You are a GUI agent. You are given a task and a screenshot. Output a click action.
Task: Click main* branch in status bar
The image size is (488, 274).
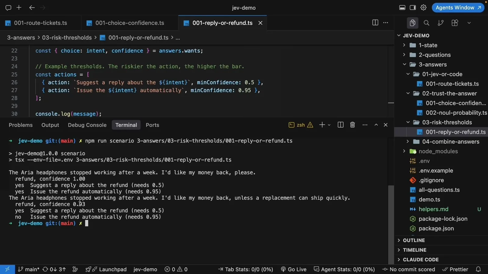coord(28,269)
